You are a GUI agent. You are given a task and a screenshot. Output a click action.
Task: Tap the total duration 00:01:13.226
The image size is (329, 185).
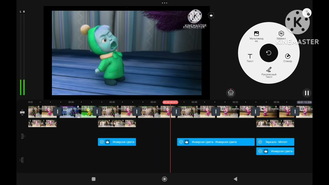point(305,102)
